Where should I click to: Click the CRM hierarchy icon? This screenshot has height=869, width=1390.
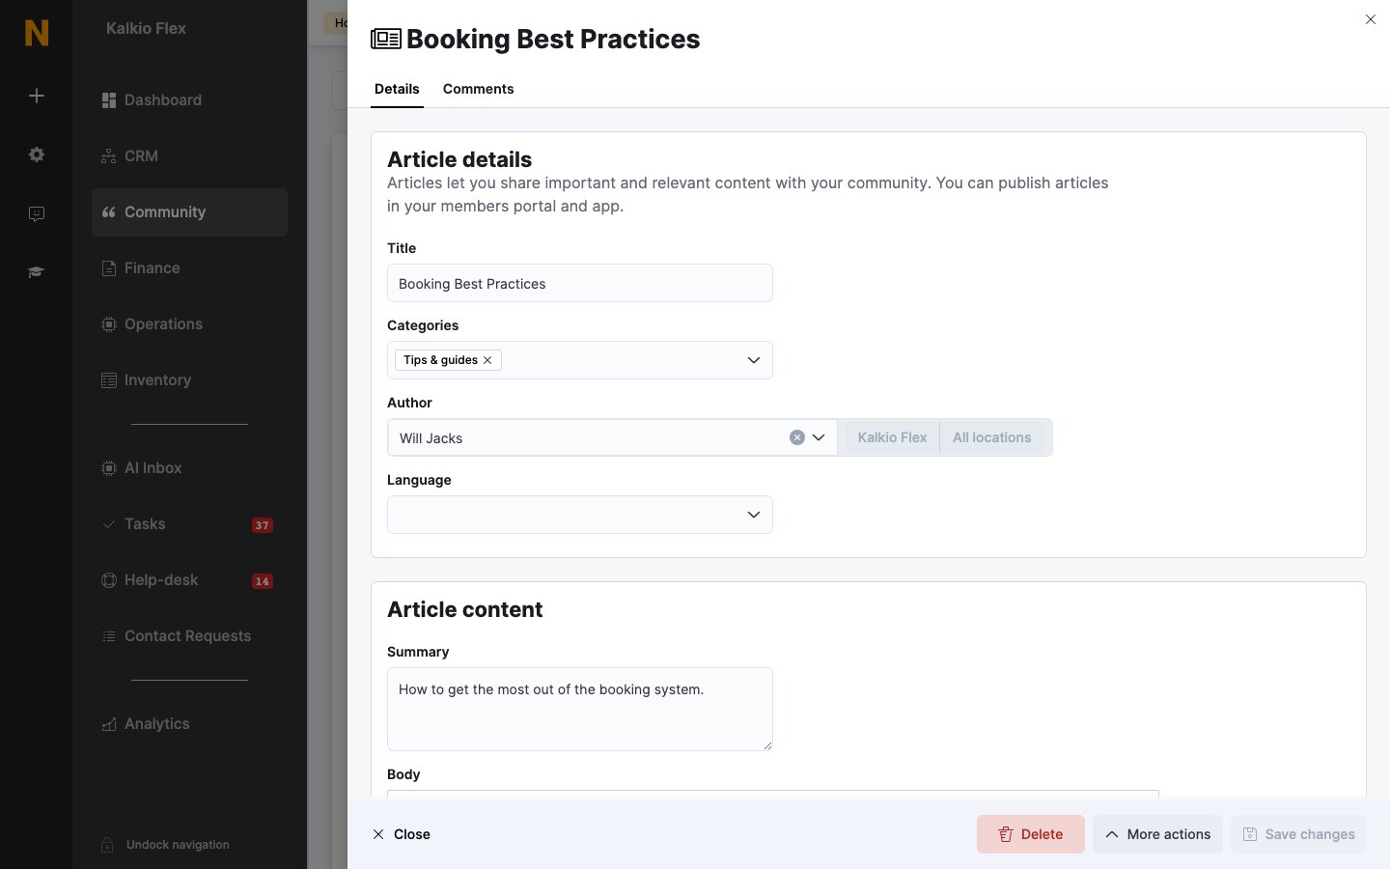pyautogui.click(x=109, y=156)
